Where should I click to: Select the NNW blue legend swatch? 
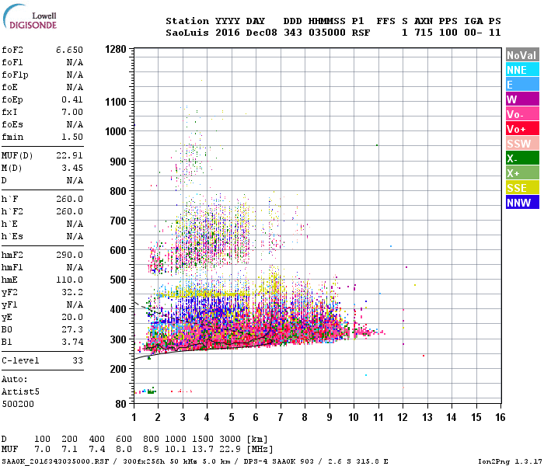coord(522,203)
